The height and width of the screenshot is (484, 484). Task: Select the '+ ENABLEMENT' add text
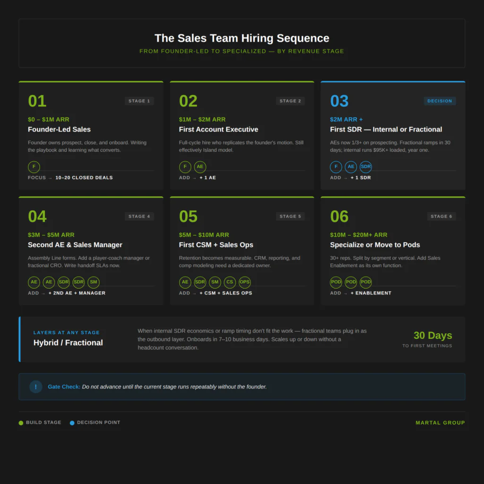(371, 293)
